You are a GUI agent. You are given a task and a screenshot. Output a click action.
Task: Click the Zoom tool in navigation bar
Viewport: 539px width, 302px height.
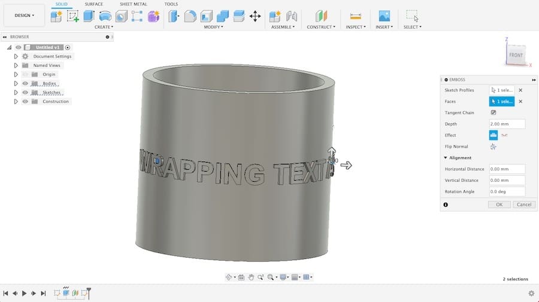point(261,277)
